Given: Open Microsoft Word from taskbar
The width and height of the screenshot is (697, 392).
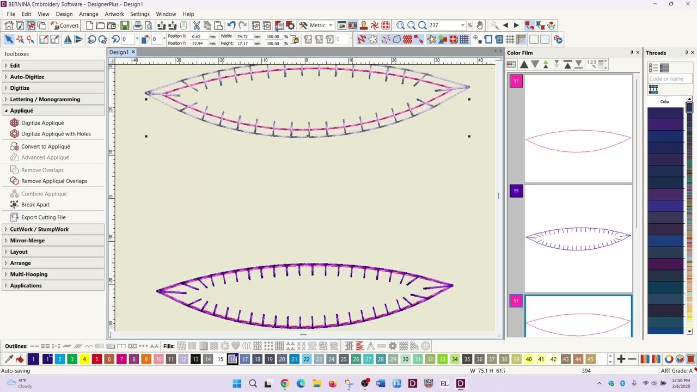Looking at the screenshot, I should (x=381, y=384).
